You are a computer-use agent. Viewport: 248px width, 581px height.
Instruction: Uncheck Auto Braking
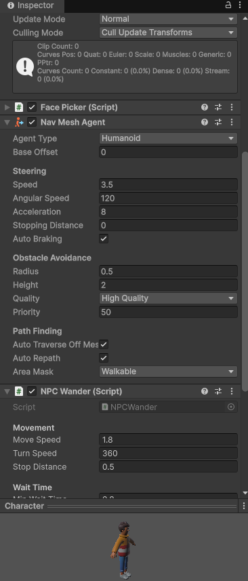pyautogui.click(x=104, y=239)
